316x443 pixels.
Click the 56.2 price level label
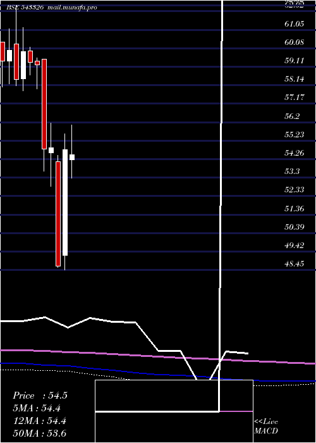pyautogui.click(x=292, y=116)
